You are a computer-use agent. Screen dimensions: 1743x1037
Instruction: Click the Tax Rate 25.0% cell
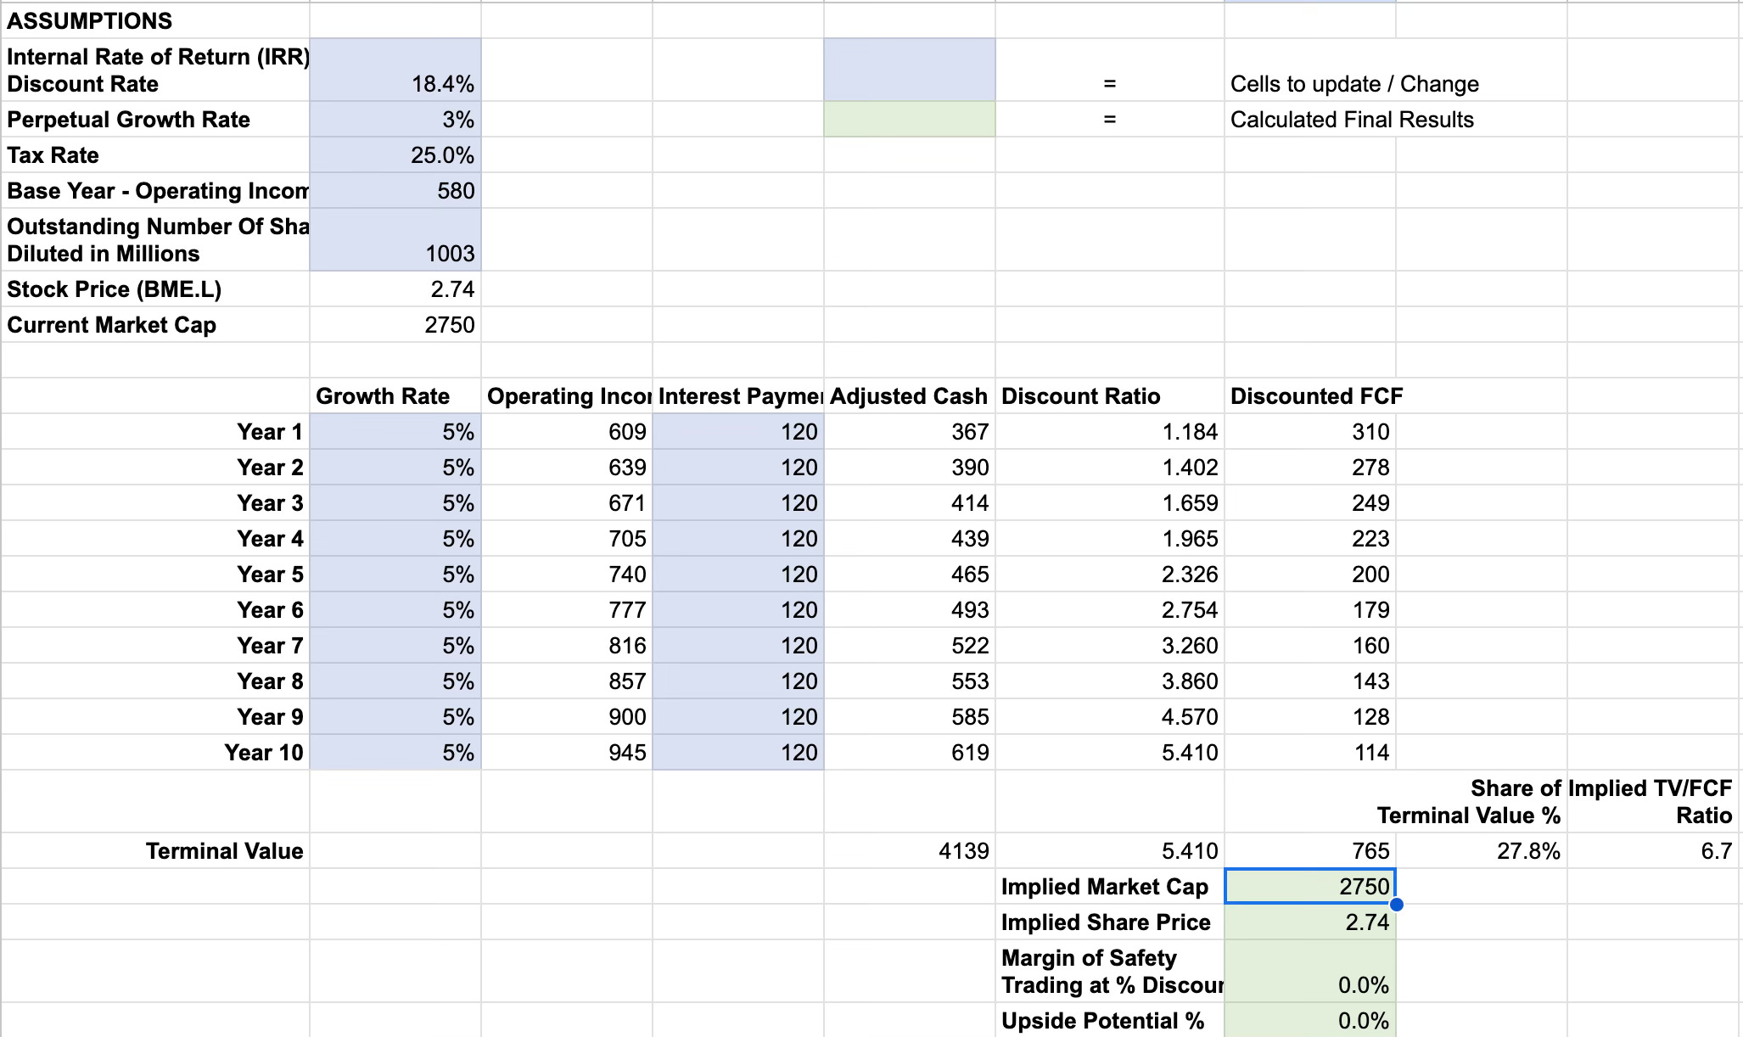coord(395,155)
